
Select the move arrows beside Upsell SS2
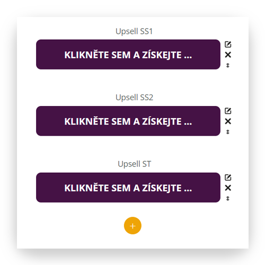228,132
